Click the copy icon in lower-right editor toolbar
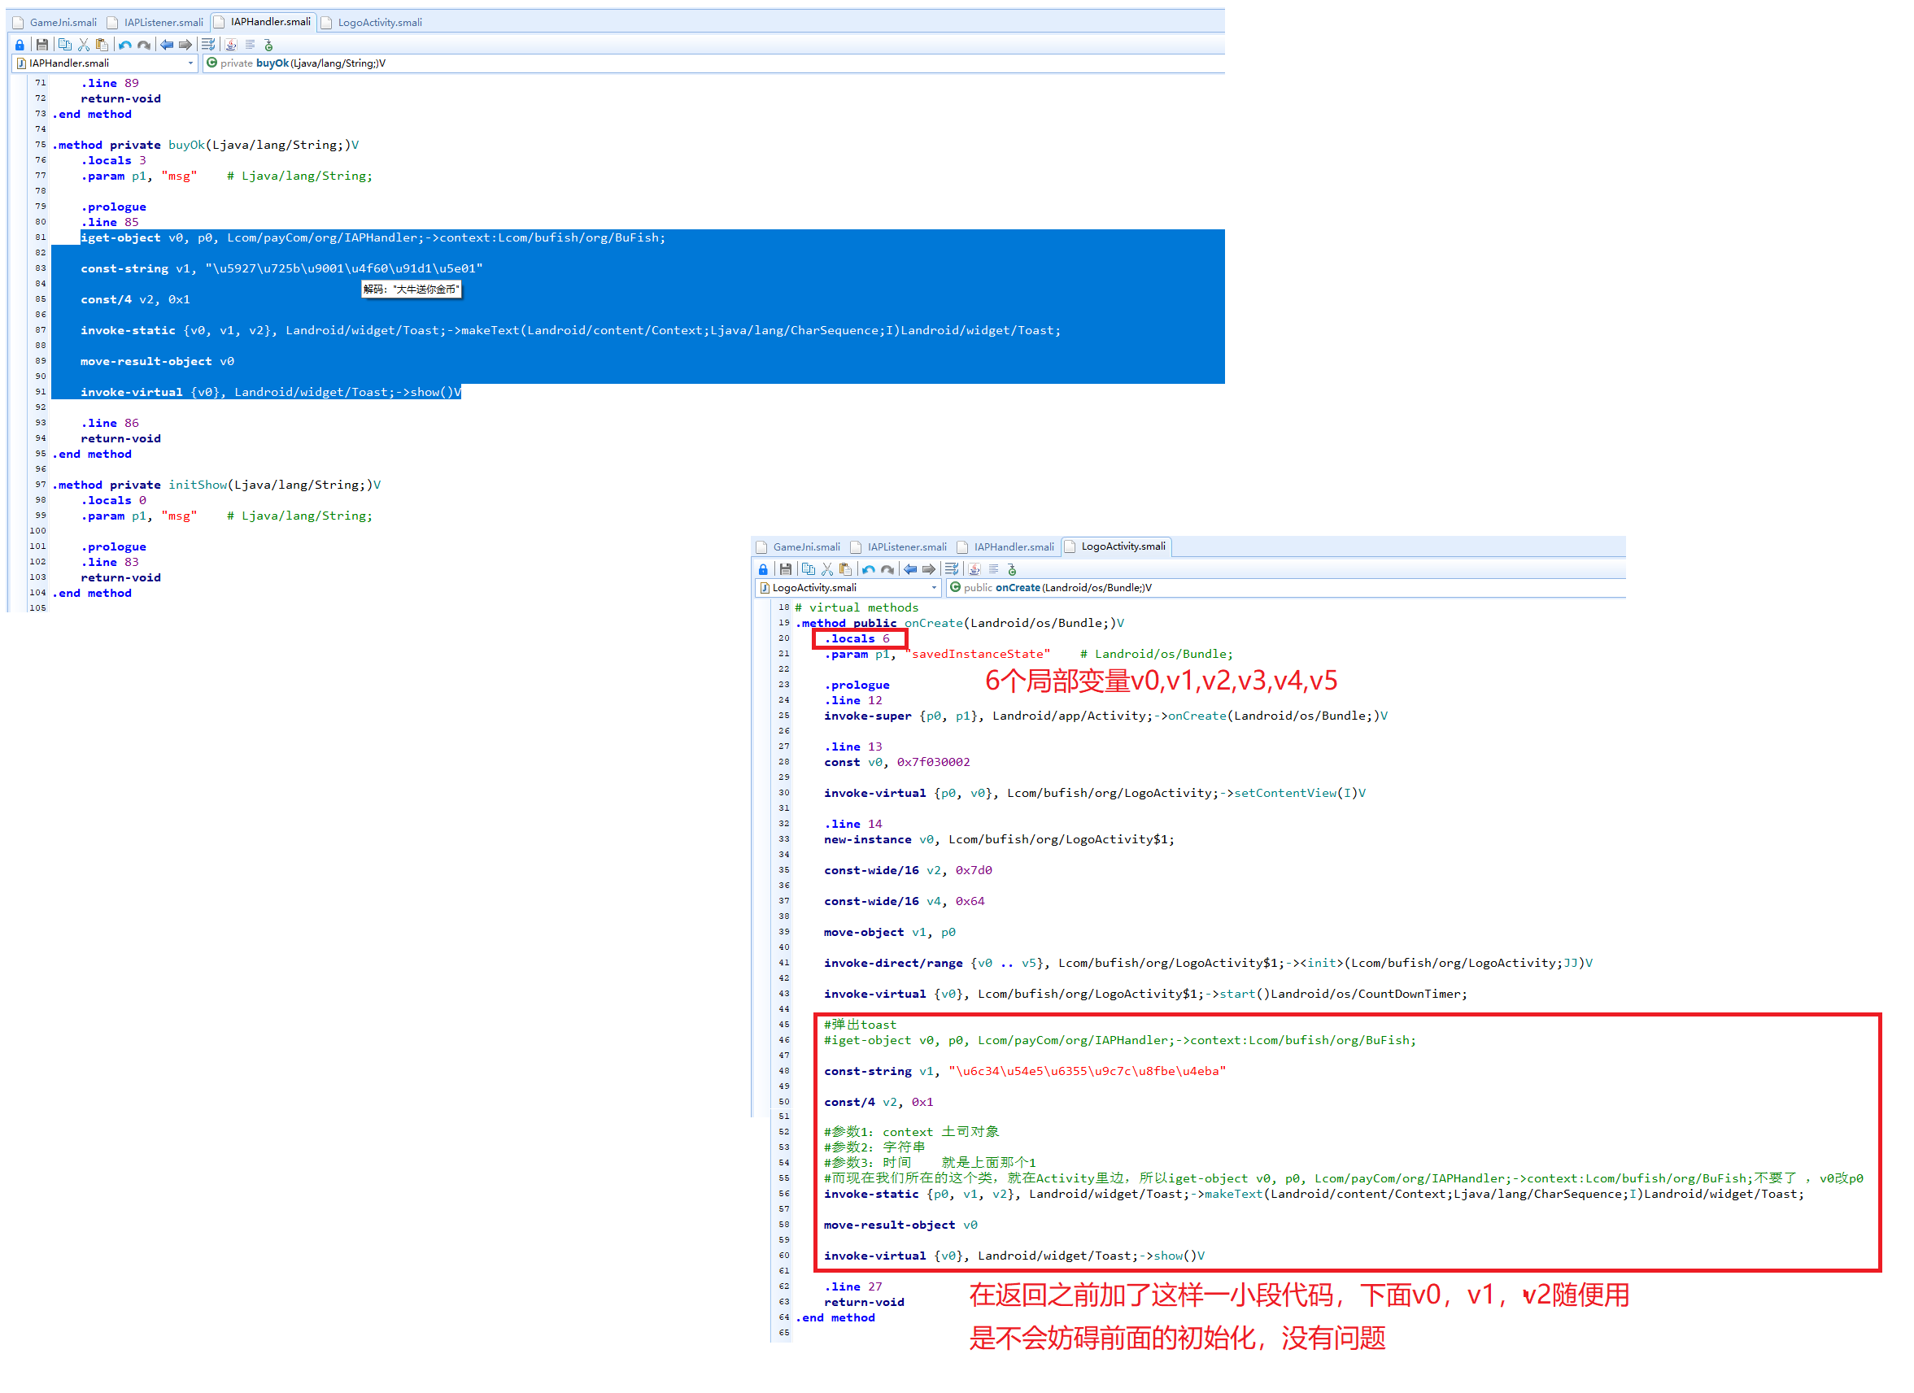Viewport: 1914px width, 1393px height. (x=809, y=569)
